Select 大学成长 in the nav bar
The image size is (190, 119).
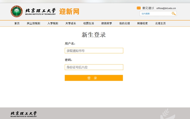click(71, 23)
